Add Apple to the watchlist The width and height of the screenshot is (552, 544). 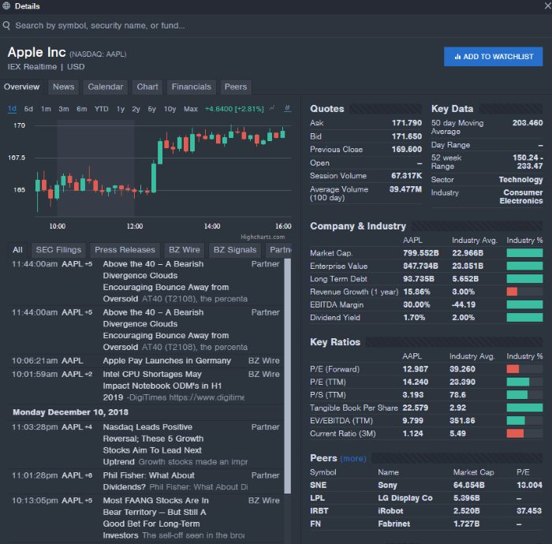(493, 56)
